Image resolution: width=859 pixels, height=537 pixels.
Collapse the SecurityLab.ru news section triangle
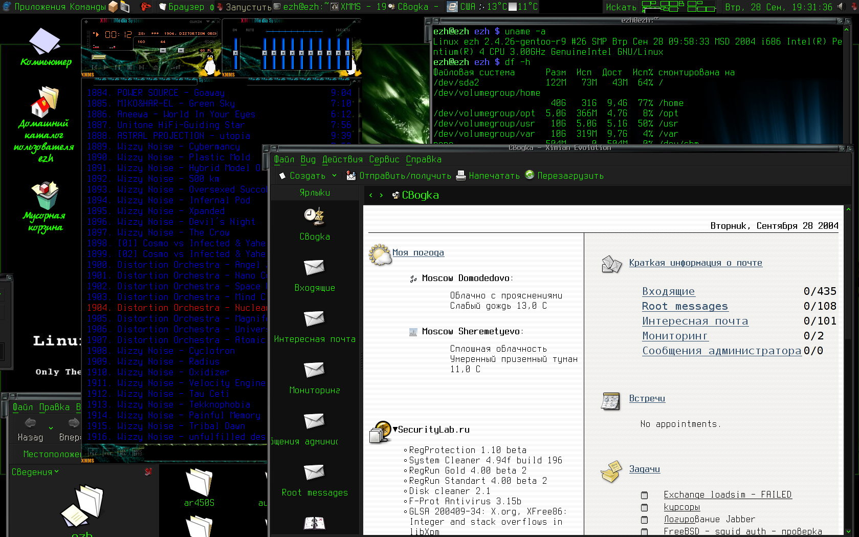click(395, 429)
